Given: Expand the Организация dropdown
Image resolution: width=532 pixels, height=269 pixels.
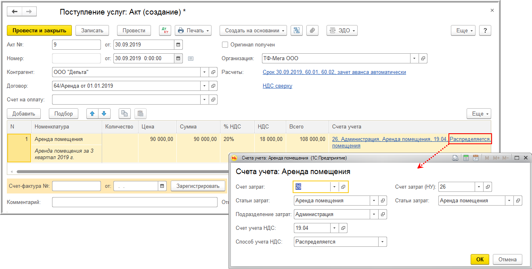Looking at the screenshot, I should coord(414,59).
